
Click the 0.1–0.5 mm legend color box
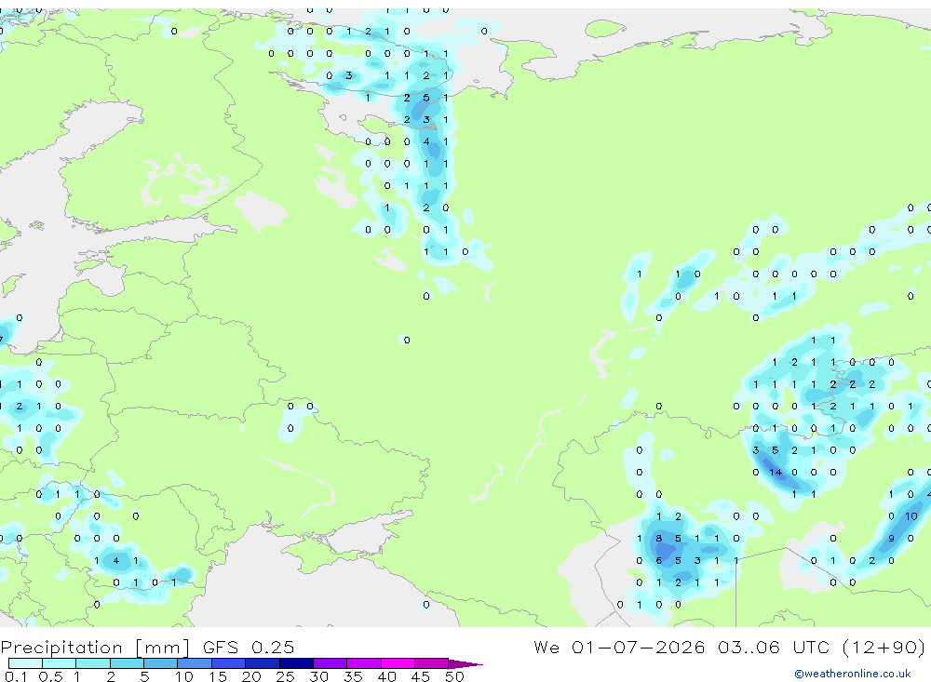[x=25, y=663]
